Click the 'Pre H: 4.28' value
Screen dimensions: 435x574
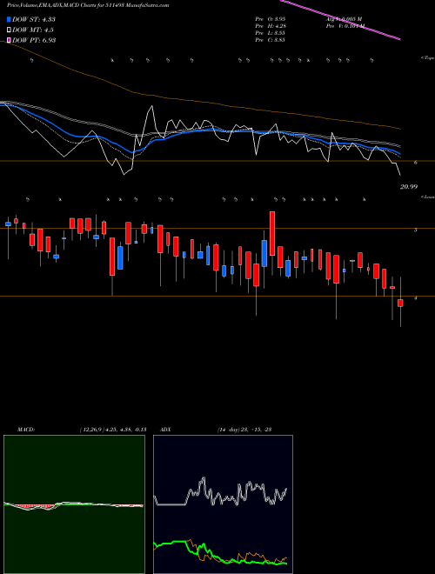(271, 26)
